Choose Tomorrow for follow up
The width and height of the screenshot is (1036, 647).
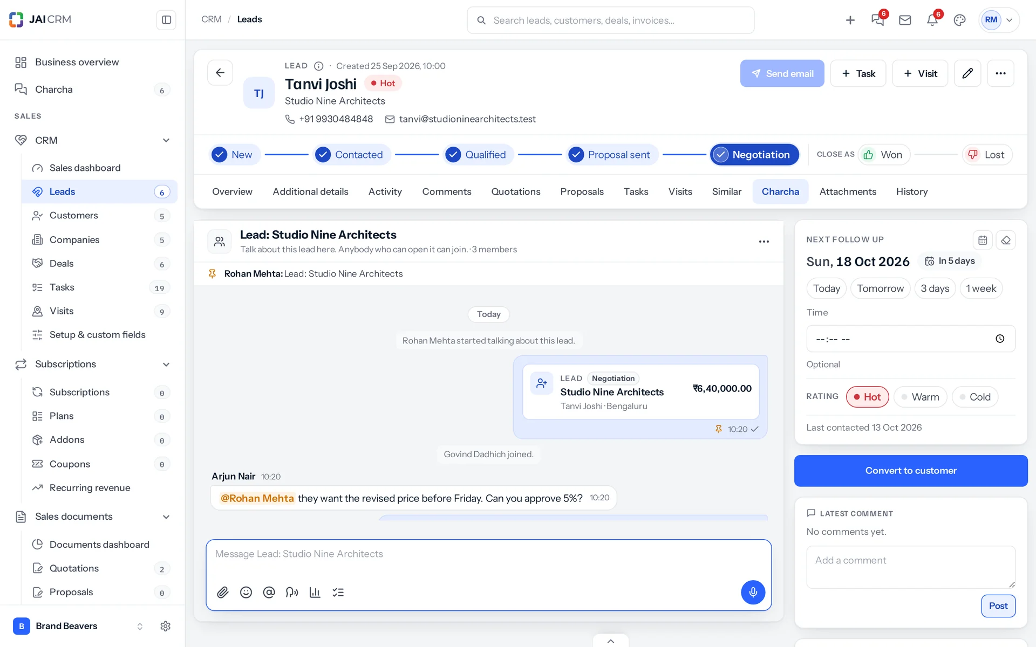point(880,288)
